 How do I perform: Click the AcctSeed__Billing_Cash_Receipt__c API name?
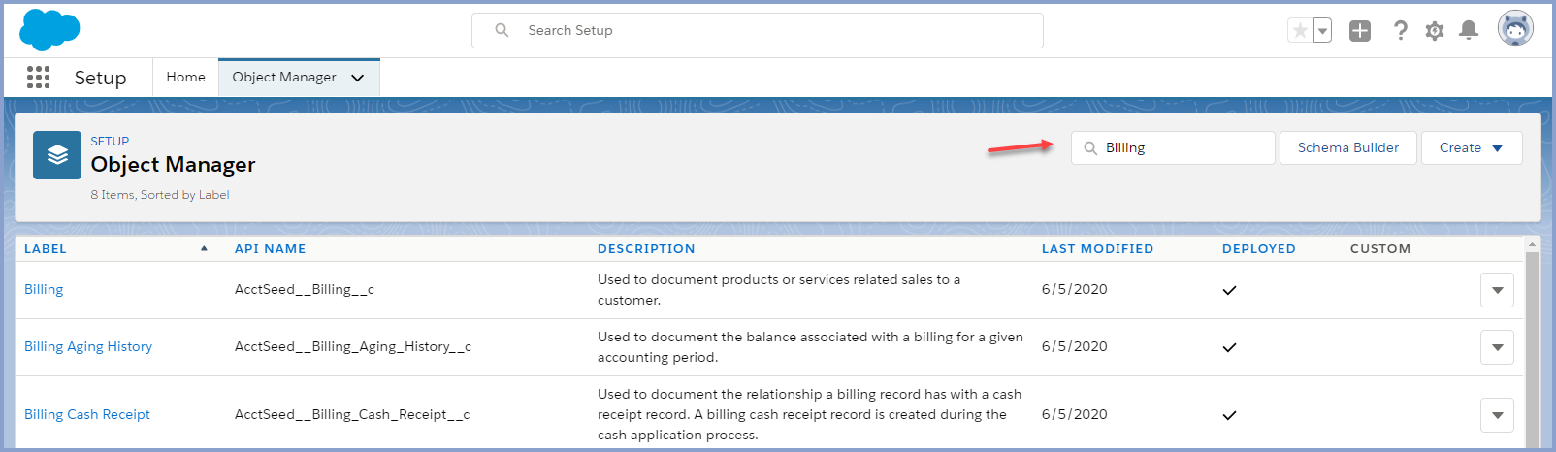352,414
